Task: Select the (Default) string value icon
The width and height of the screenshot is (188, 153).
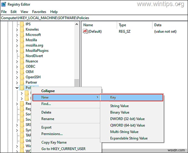Action: click(85, 31)
